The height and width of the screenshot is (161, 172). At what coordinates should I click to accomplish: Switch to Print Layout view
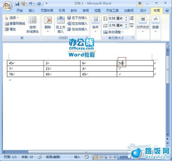tap(96, 157)
